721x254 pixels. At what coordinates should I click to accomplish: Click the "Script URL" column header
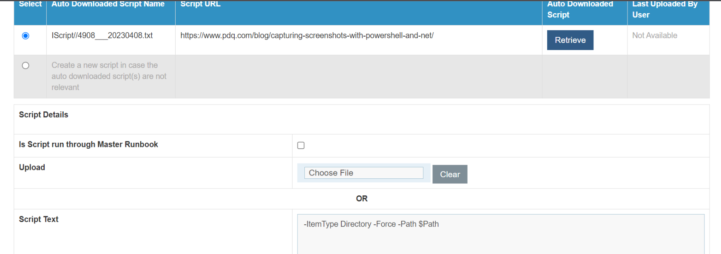(x=201, y=4)
